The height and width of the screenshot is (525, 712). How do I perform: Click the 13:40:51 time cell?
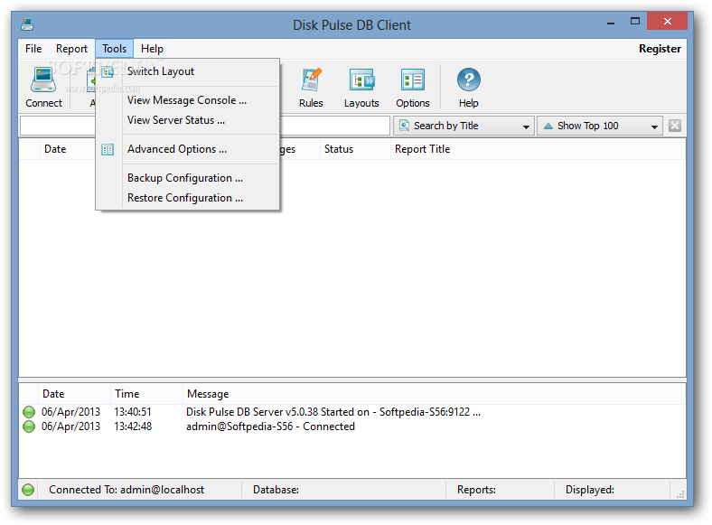[x=133, y=412]
